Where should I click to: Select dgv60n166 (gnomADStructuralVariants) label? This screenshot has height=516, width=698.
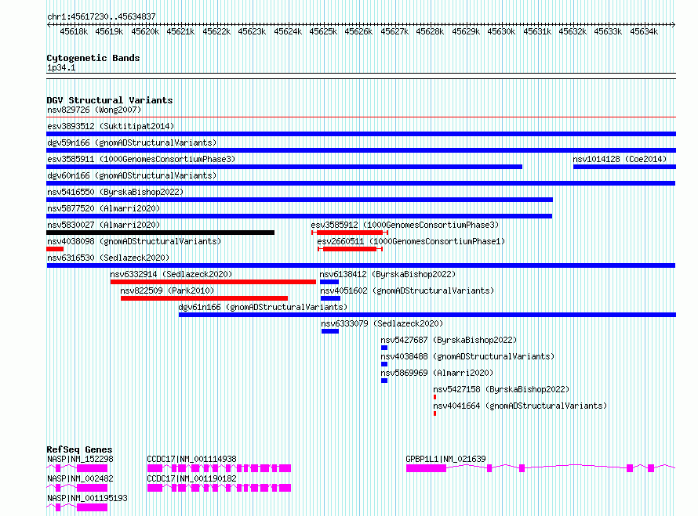[132, 175]
